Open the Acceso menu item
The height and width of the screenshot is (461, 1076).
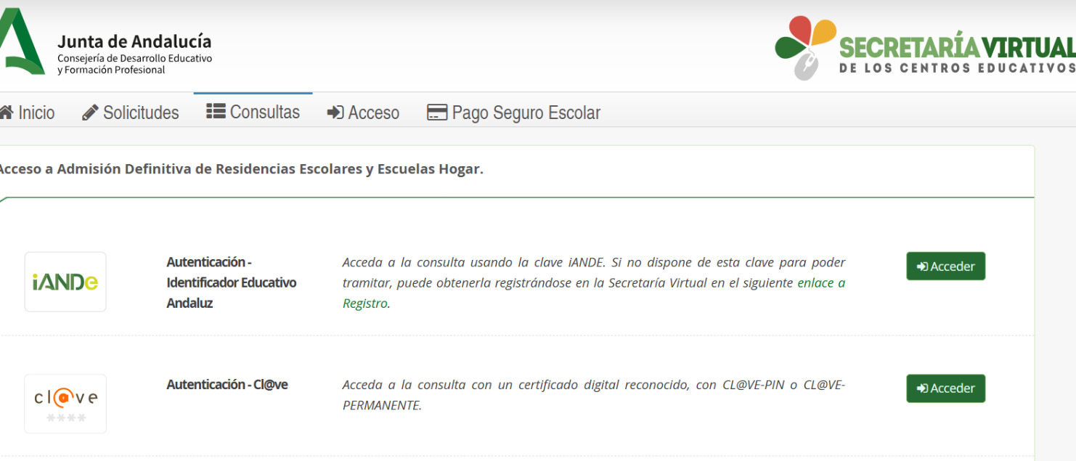click(x=373, y=113)
